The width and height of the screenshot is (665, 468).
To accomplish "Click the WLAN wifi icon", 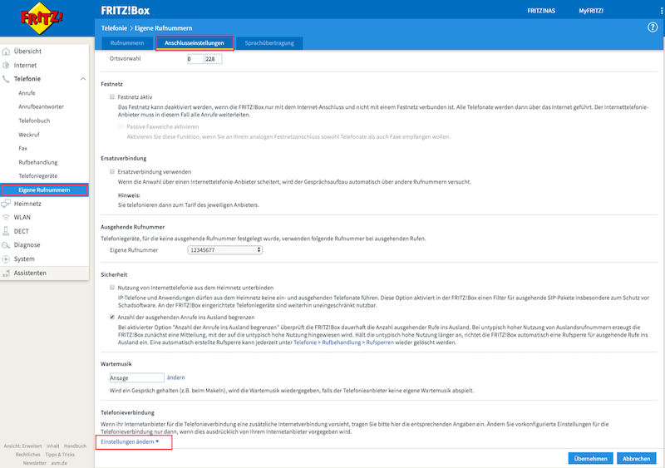I will [x=6, y=217].
